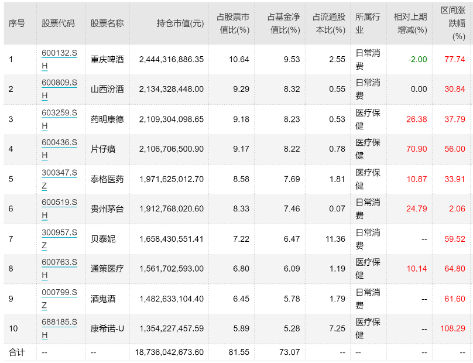Open stock code link 600809.SH
This screenshot has height=363, width=473.
click(x=59, y=89)
